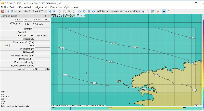The image size is (204, 111).
Task: Go to previous forecast time step
Action: coord(50,11)
